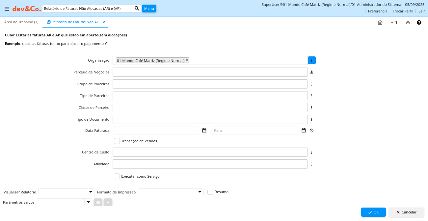Expand the Parâmetros Salvos combo box
The height and width of the screenshot is (221, 428).
coord(88,202)
